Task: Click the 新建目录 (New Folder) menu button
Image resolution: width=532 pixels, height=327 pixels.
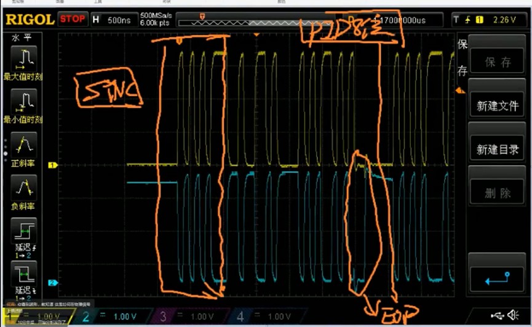Action: tap(498, 150)
